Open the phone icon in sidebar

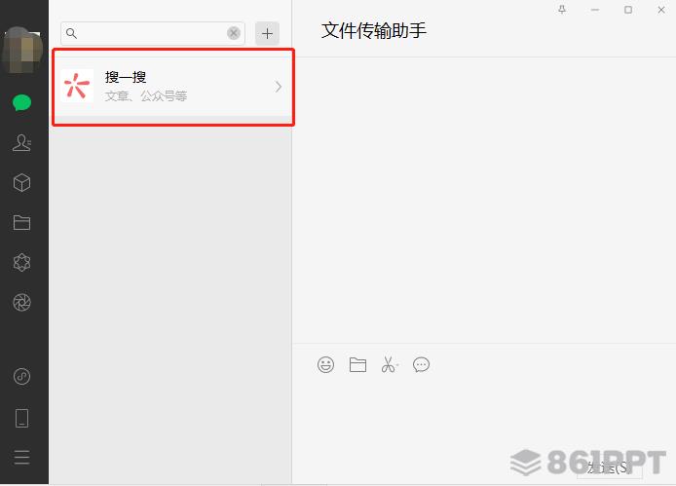21,418
